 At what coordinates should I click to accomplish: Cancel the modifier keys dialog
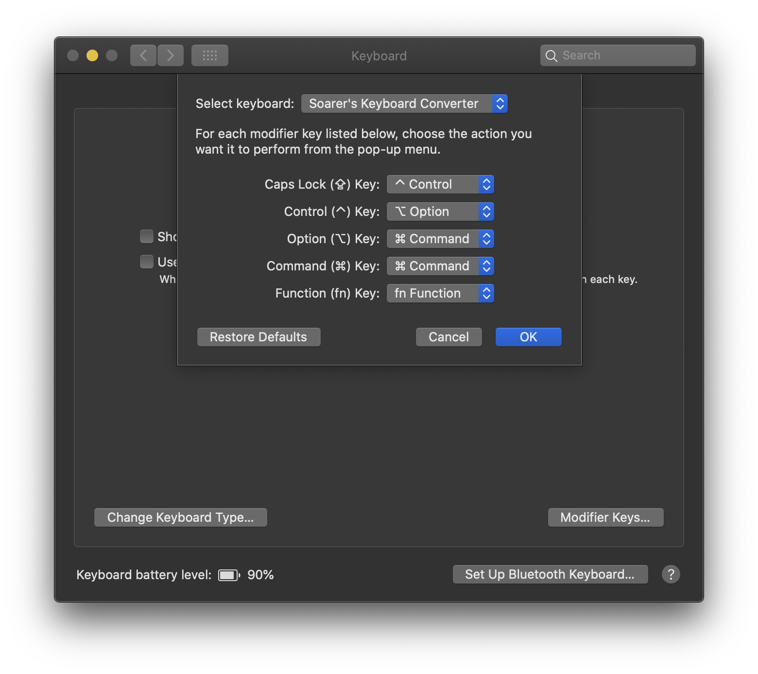coord(448,337)
